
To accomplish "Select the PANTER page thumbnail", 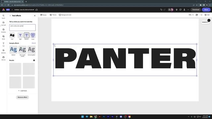I will pos(205,22).
